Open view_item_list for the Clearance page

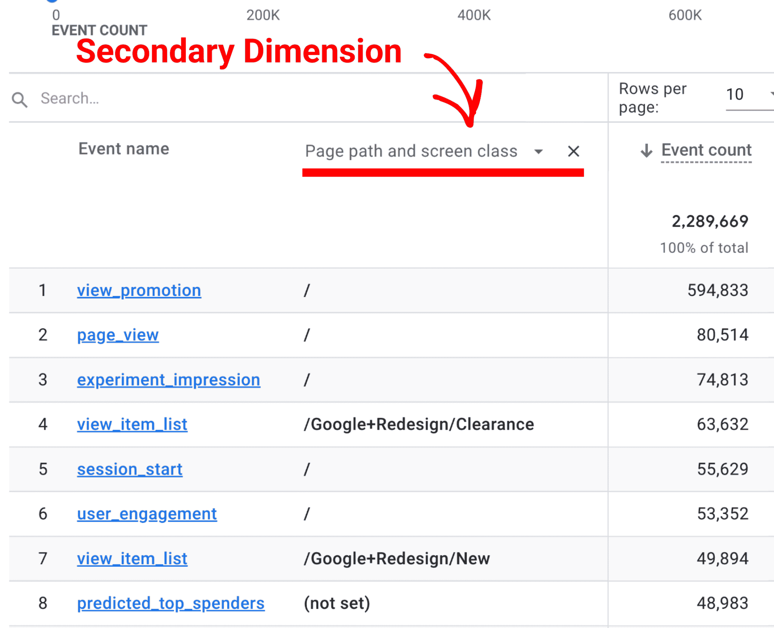[x=132, y=424]
